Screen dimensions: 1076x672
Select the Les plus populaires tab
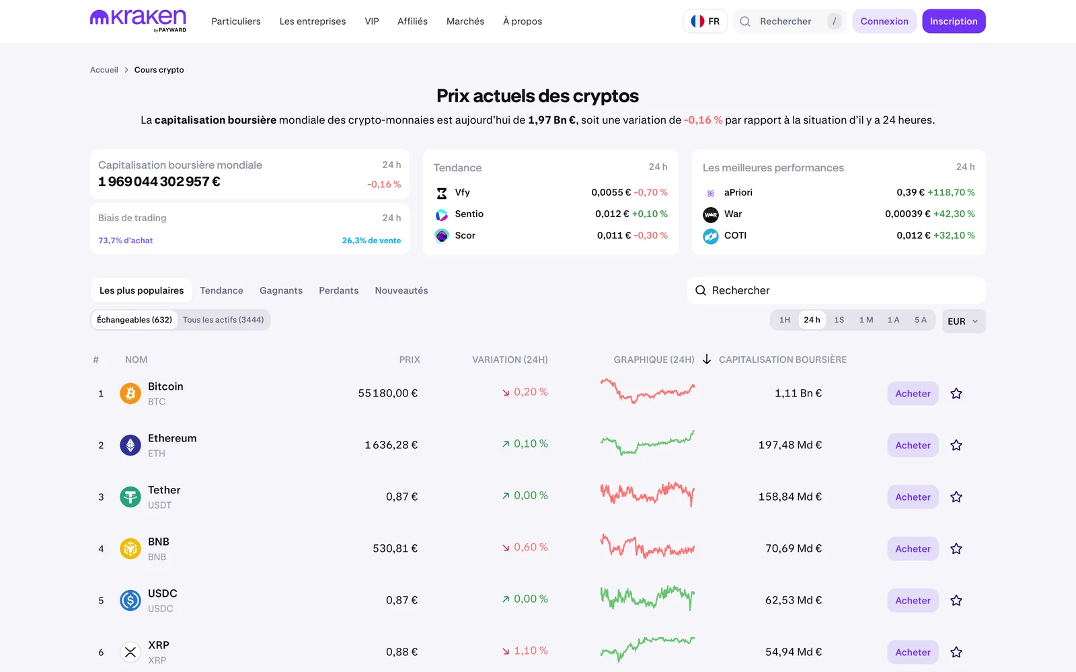[x=141, y=290]
